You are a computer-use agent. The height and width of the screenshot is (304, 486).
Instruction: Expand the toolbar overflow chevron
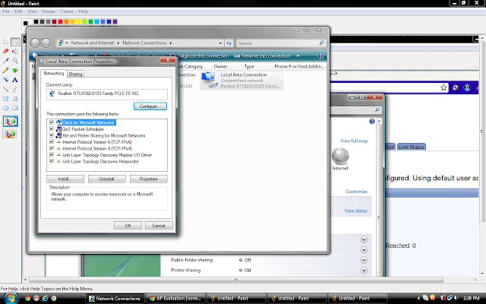point(298,55)
